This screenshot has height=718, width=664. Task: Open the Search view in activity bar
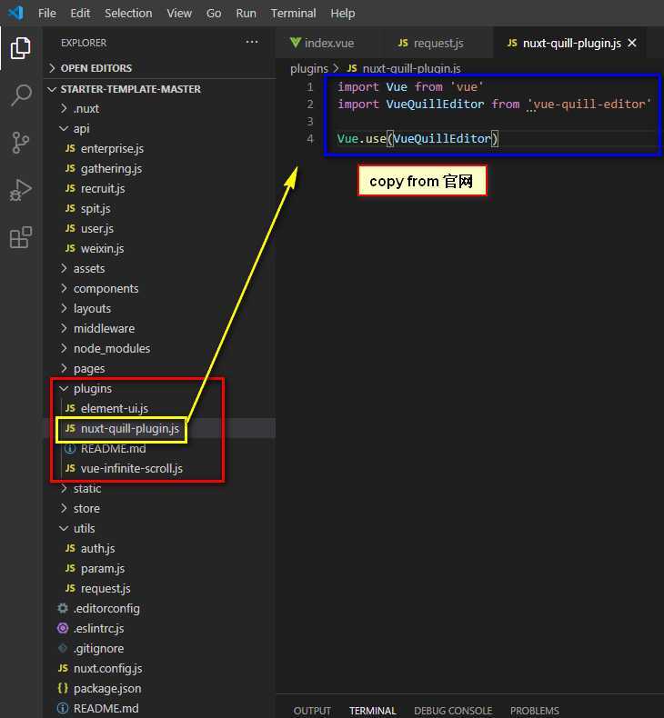21,95
